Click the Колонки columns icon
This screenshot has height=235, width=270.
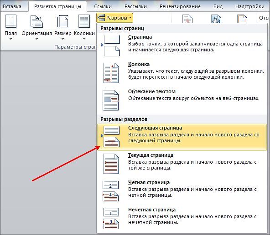(84, 21)
